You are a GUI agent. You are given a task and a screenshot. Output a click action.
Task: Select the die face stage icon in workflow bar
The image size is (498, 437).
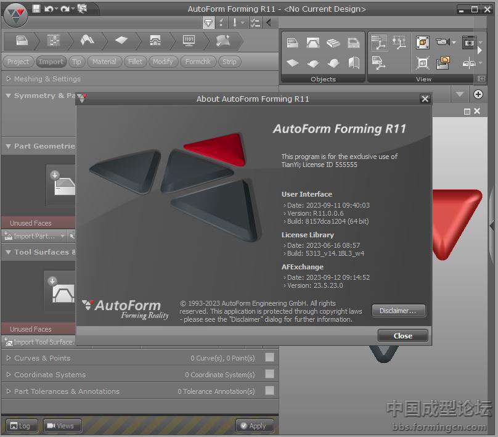coord(87,41)
